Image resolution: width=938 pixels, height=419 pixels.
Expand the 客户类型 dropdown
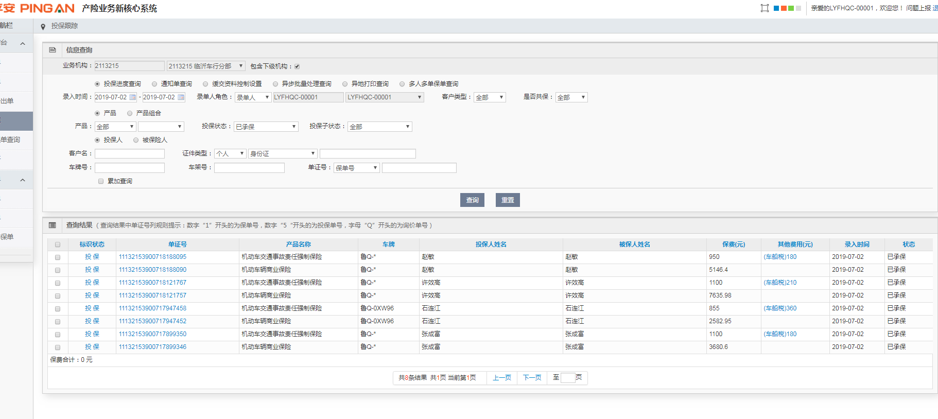click(490, 97)
